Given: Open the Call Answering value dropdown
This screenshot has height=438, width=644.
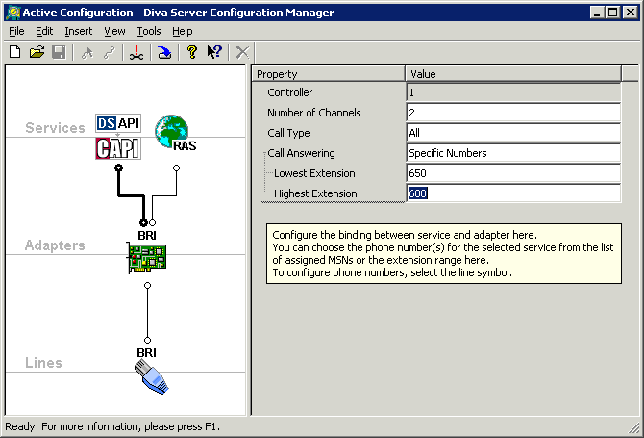Looking at the screenshot, I should click(513, 153).
